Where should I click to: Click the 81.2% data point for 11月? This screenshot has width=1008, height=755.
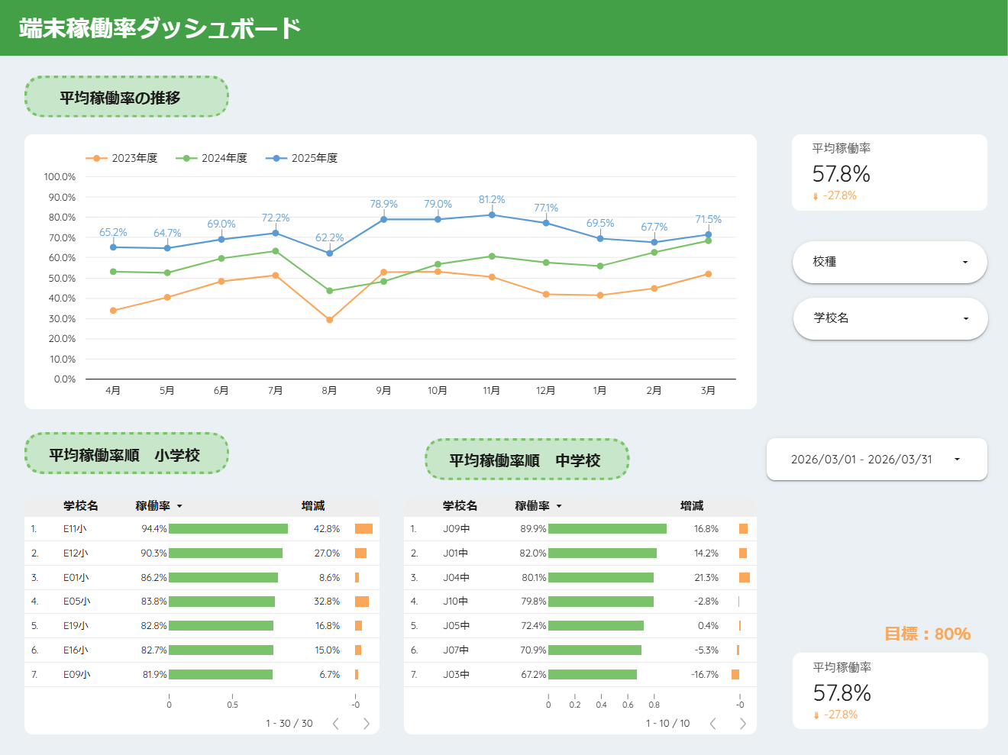(x=492, y=215)
